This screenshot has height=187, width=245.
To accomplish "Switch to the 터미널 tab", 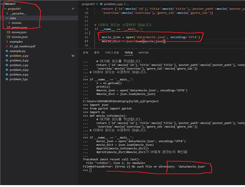I will [x=129, y=53].
